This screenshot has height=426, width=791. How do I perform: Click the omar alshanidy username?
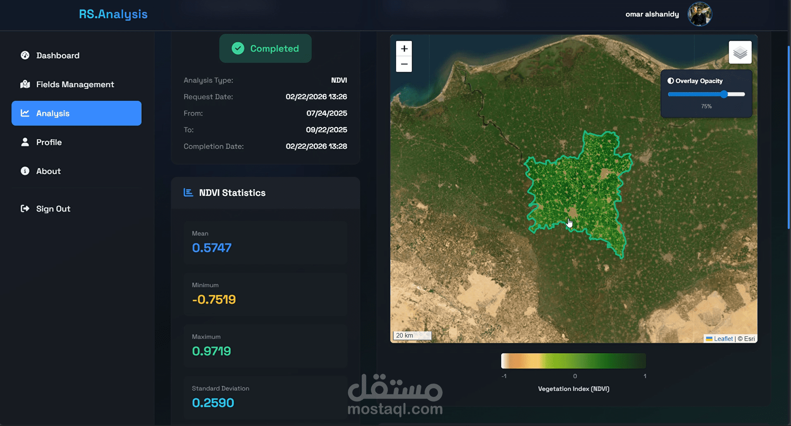pyautogui.click(x=652, y=14)
